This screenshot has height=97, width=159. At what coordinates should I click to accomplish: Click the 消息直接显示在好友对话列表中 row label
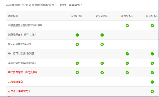pyautogui.click(x=25, y=25)
